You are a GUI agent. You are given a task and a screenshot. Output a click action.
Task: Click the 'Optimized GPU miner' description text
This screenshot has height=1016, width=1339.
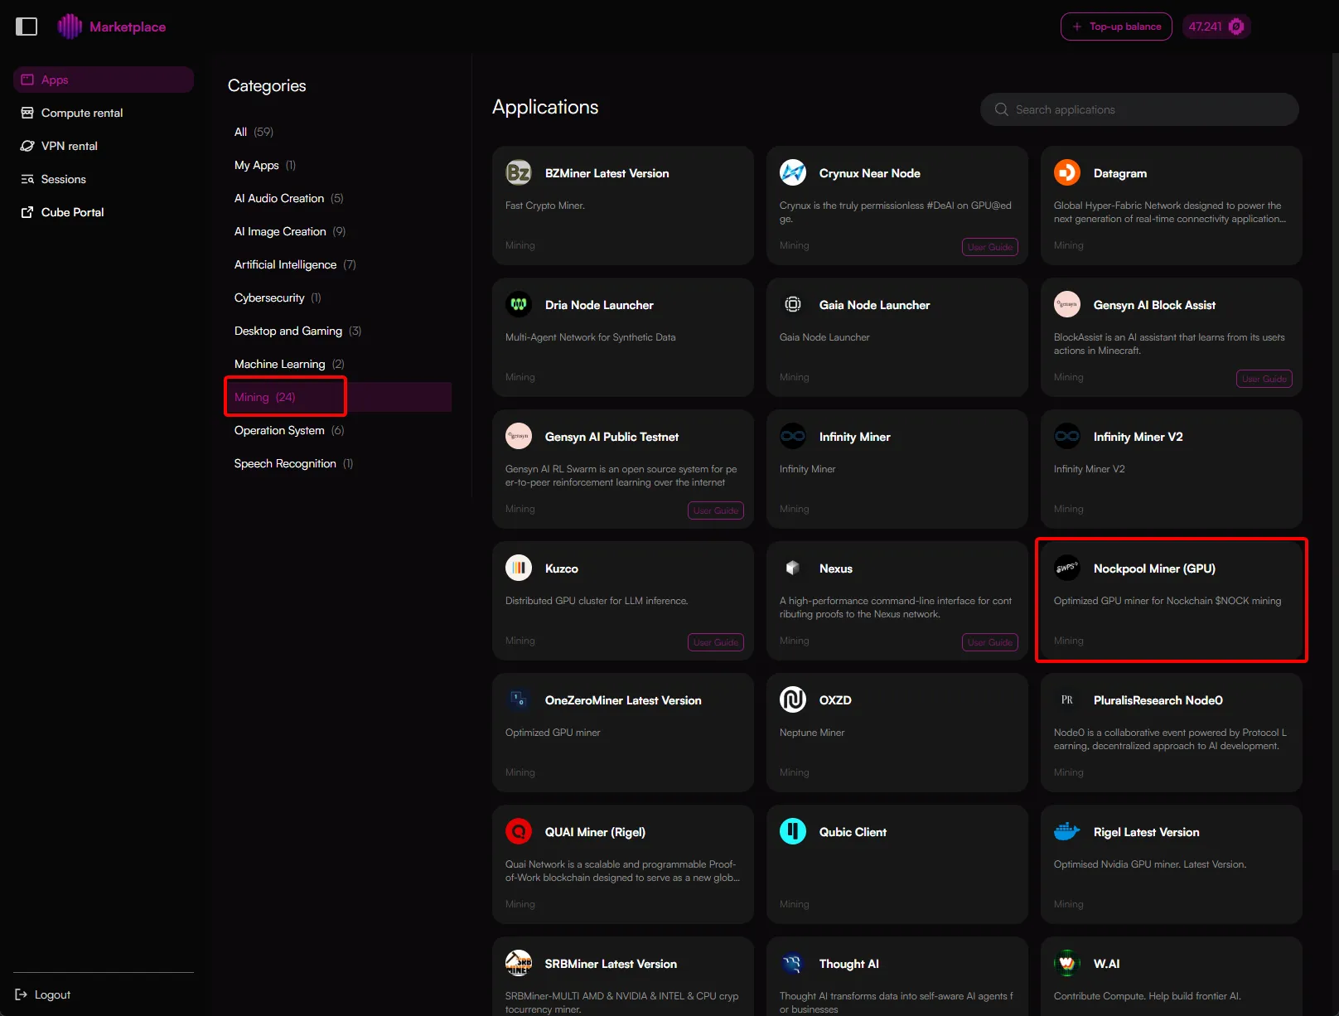pyautogui.click(x=553, y=733)
